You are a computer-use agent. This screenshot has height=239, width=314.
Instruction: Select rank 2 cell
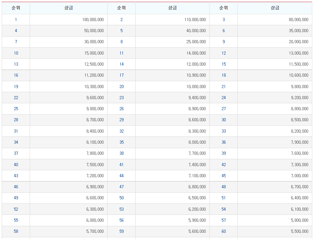121,20
